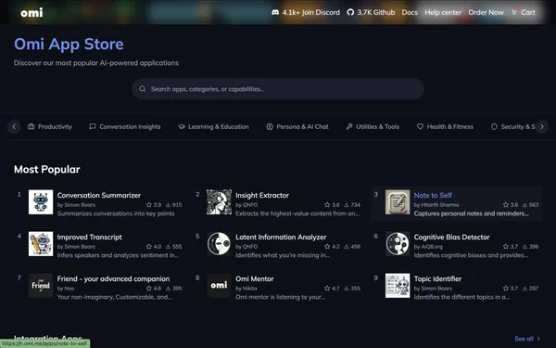The width and height of the screenshot is (556, 348).
Task: Filter by Health & Fitness category
Action: [x=445, y=127]
